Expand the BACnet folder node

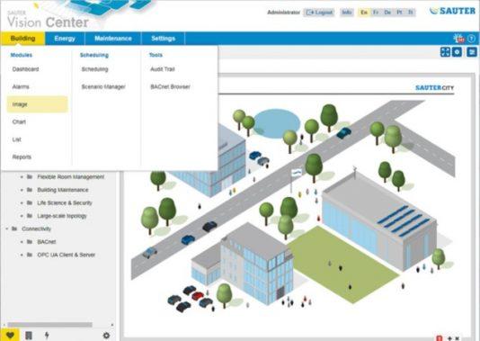tap(22, 242)
